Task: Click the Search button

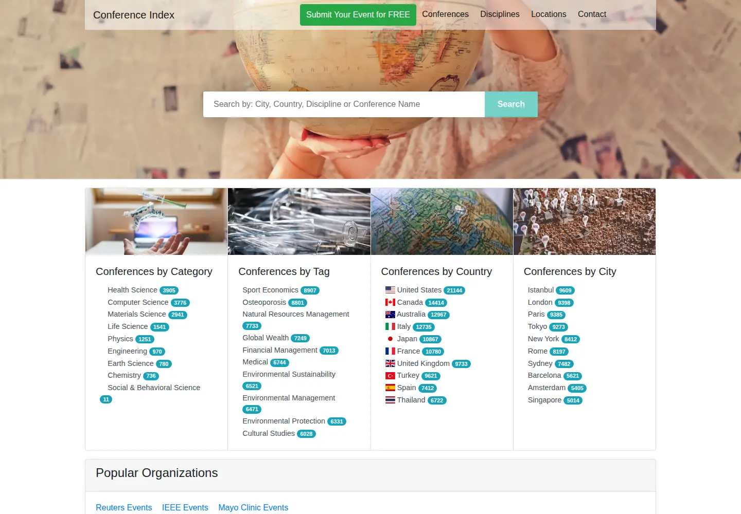Action: 511,104
